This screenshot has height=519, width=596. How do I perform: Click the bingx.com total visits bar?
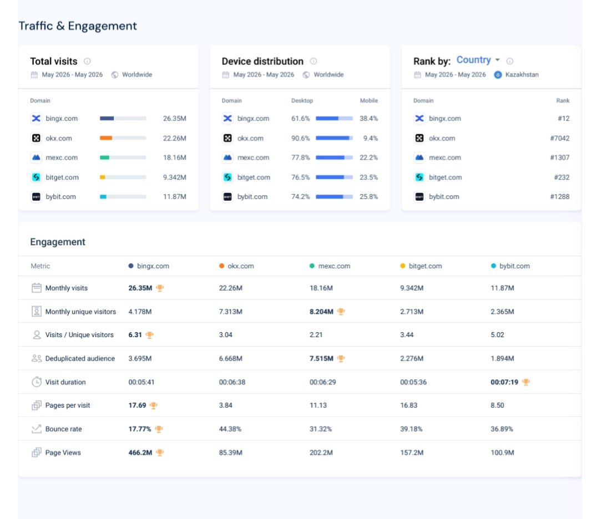(123, 119)
